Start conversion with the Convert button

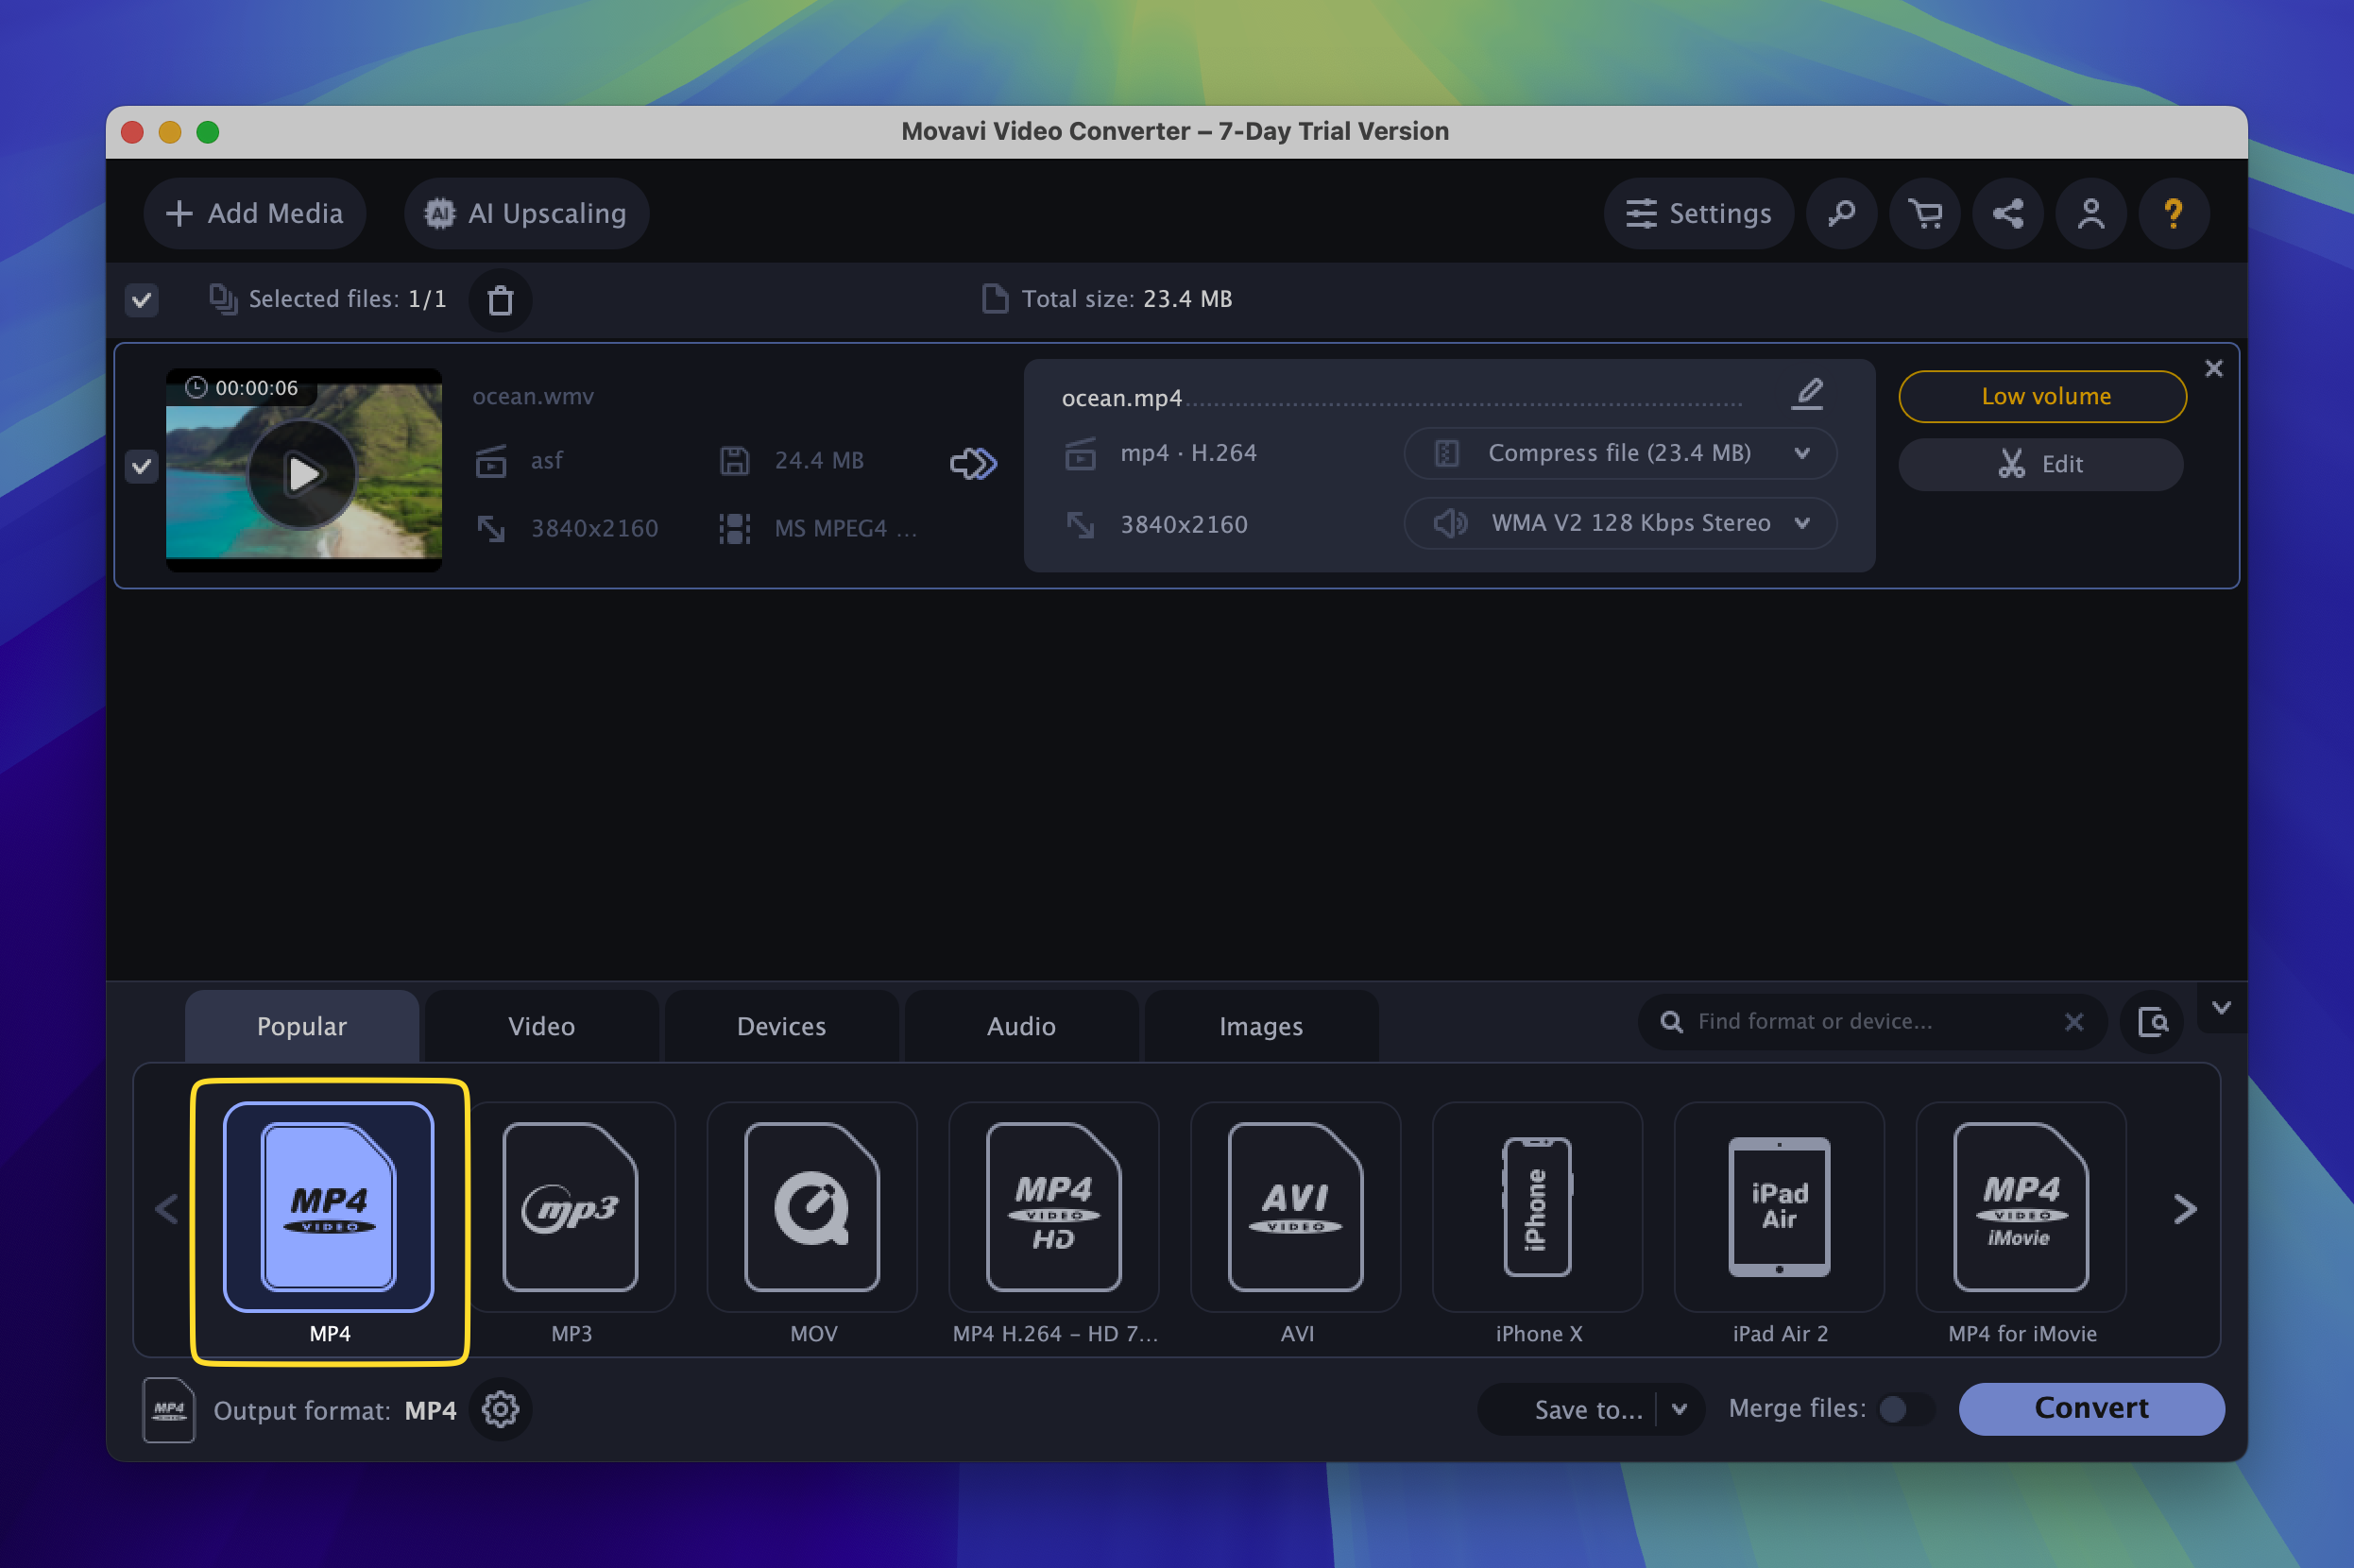(2091, 1408)
